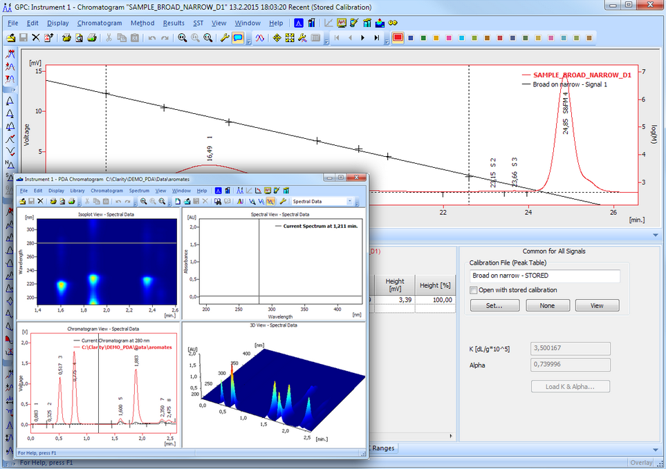The image size is (666, 469).
Task: Open the File menu in GPC window
Action: 12,23
